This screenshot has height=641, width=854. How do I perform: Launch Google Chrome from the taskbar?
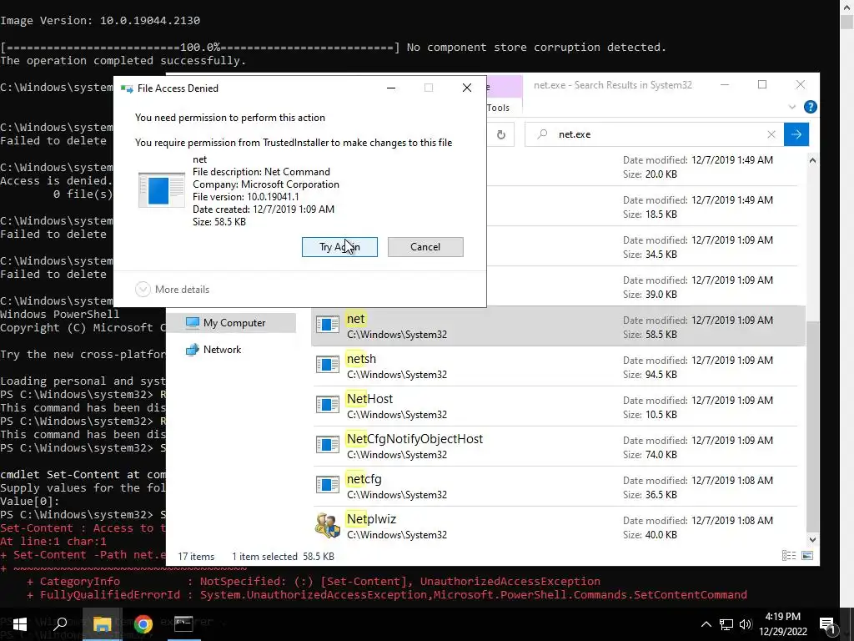[x=143, y=624]
